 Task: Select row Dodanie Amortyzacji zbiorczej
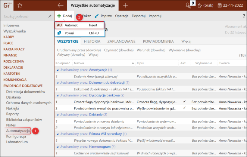151,77
